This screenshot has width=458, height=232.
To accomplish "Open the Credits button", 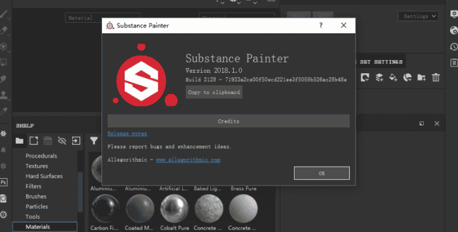I will coord(228,121).
